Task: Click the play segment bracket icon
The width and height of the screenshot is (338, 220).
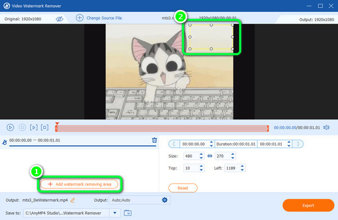Action: tap(34, 127)
